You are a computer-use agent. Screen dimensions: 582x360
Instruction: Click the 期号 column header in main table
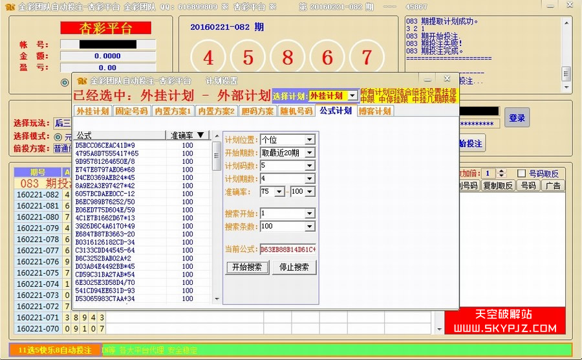[38, 172]
